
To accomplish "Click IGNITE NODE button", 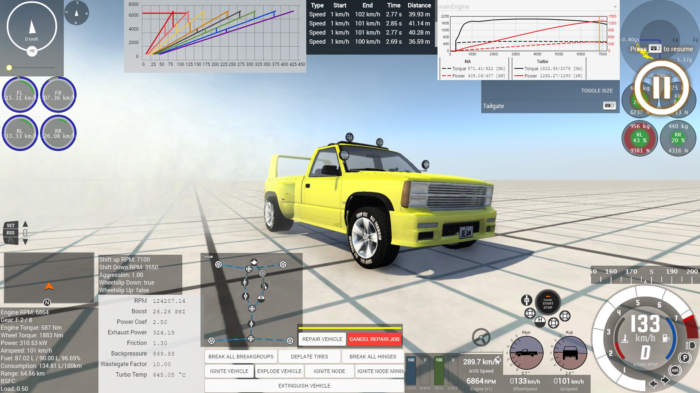I will 329,371.
